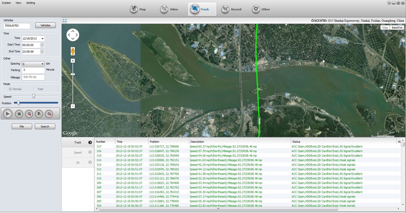Click the map pan navigation control
Image resolution: width=406 pixels, height=213 pixels.
tap(73, 35)
